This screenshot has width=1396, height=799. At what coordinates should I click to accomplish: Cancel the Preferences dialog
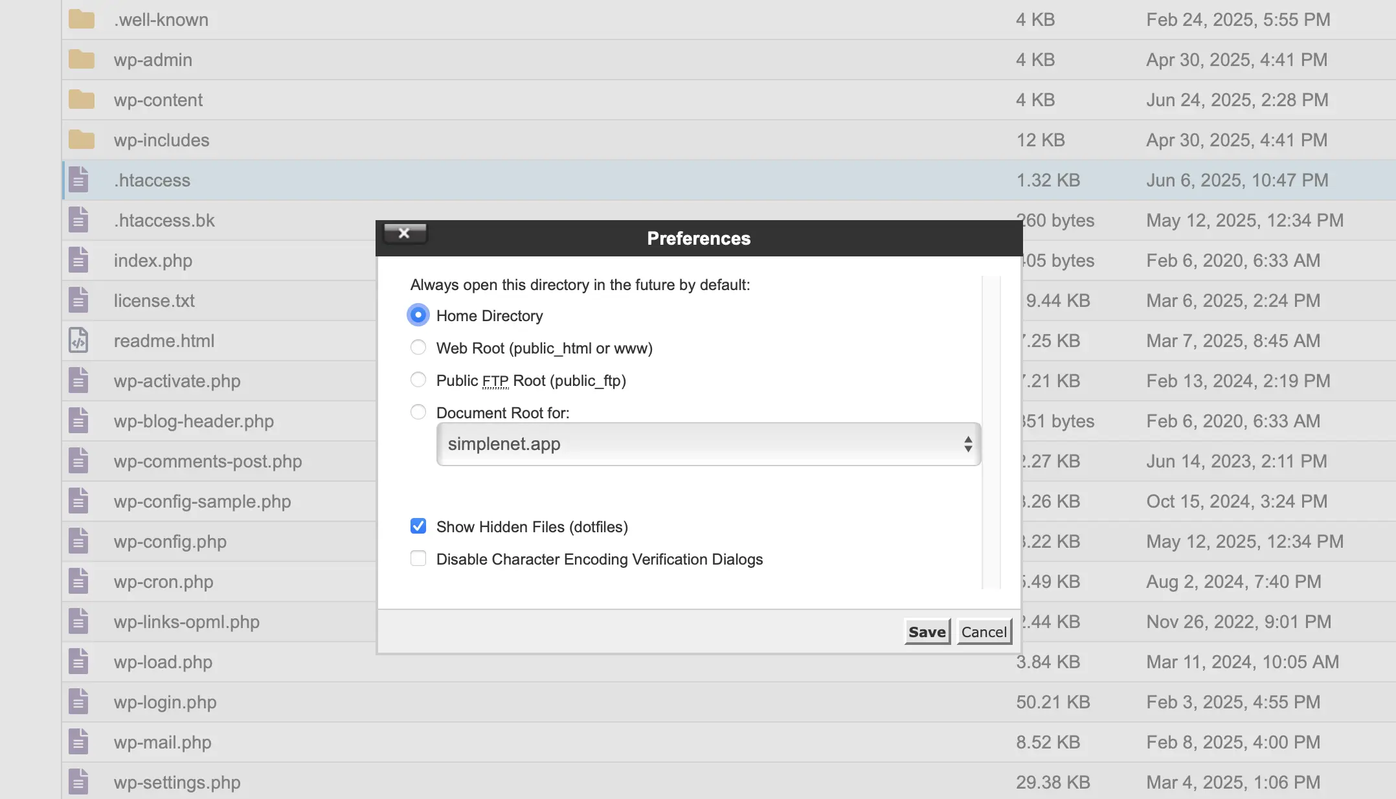(x=984, y=631)
